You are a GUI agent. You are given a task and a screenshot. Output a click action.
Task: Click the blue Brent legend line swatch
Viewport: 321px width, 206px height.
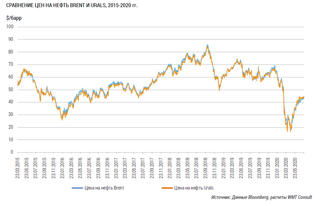click(79, 188)
